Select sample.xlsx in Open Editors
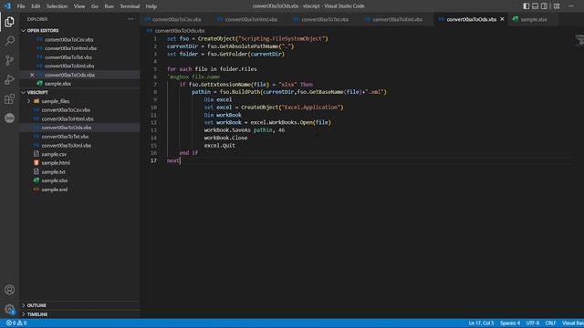The image size is (584, 328). [x=57, y=84]
